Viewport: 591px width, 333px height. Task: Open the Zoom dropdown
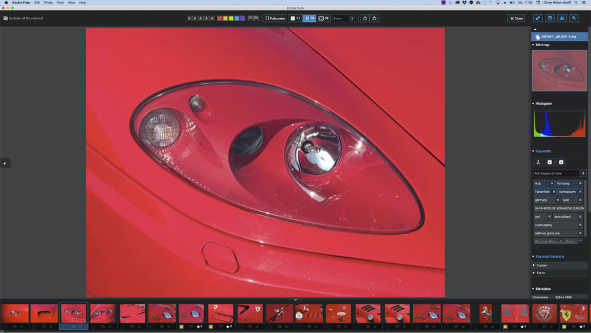pyautogui.click(x=352, y=18)
